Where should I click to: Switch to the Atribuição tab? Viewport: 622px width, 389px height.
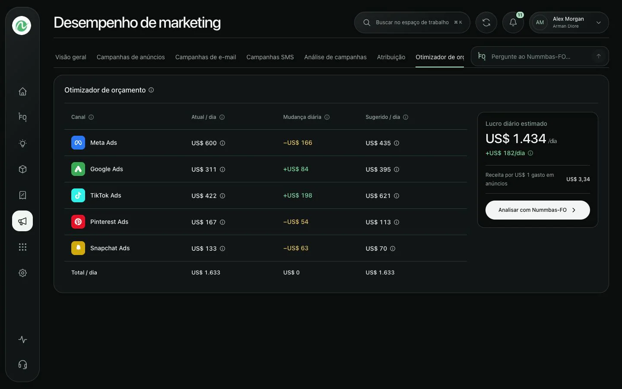[391, 57]
